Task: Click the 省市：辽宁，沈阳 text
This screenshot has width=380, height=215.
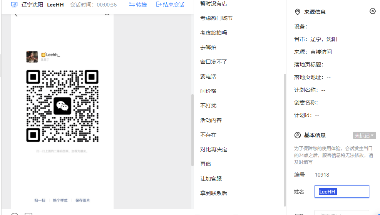Action: 316,39
